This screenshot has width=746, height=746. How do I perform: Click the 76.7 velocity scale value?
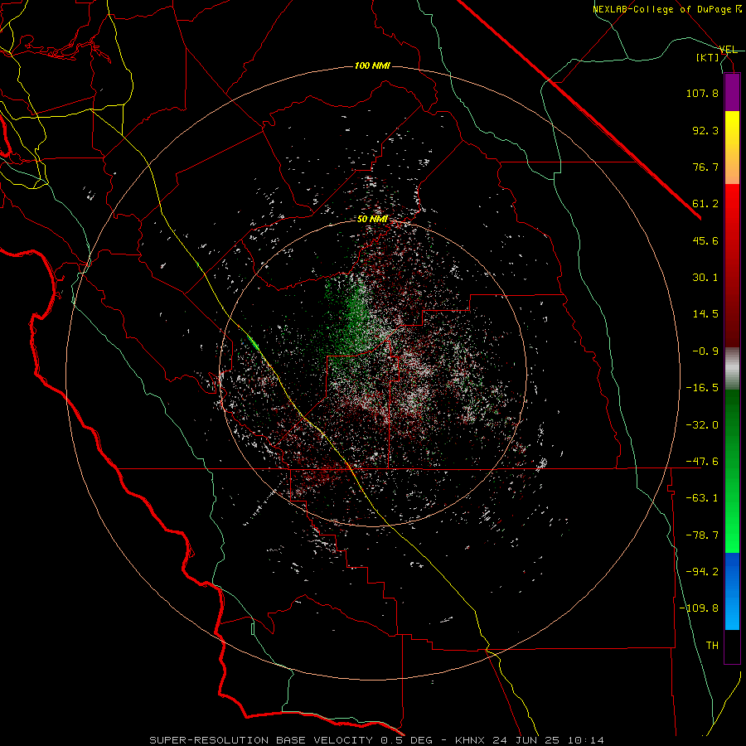click(x=705, y=167)
